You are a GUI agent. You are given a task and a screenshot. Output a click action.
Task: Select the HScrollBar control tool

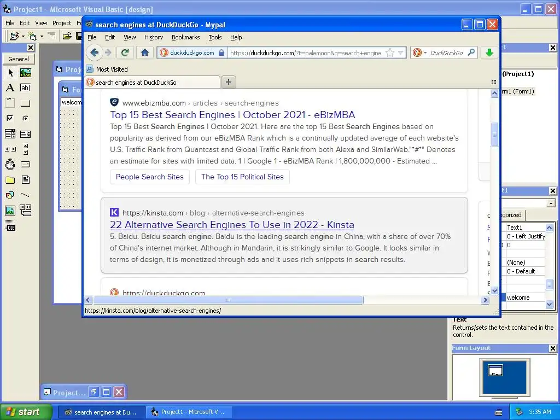[10, 149]
